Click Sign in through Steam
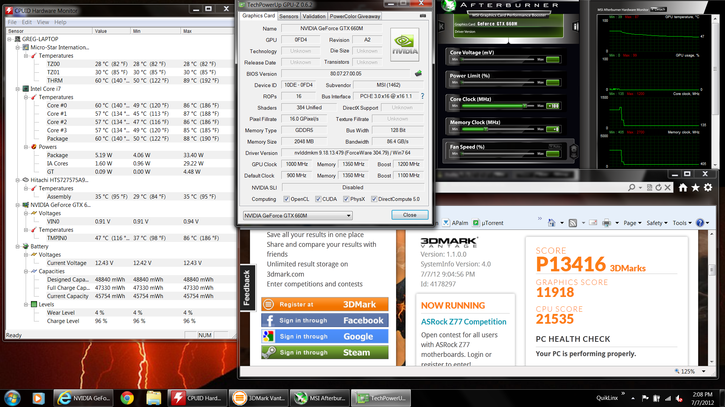Image resolution: width=725 pixels, height=407 pixels. pyautogui.click(x=325, y=352)
